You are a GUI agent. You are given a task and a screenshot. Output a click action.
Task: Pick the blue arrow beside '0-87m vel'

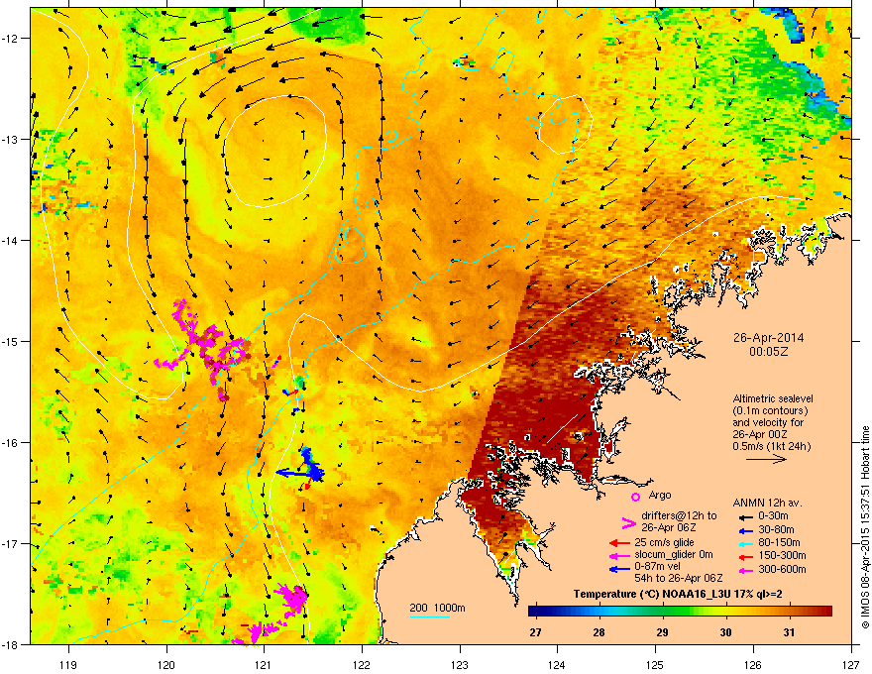coord(619,569)
